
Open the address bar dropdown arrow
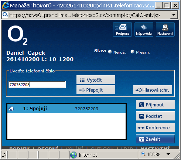point(174,15)
